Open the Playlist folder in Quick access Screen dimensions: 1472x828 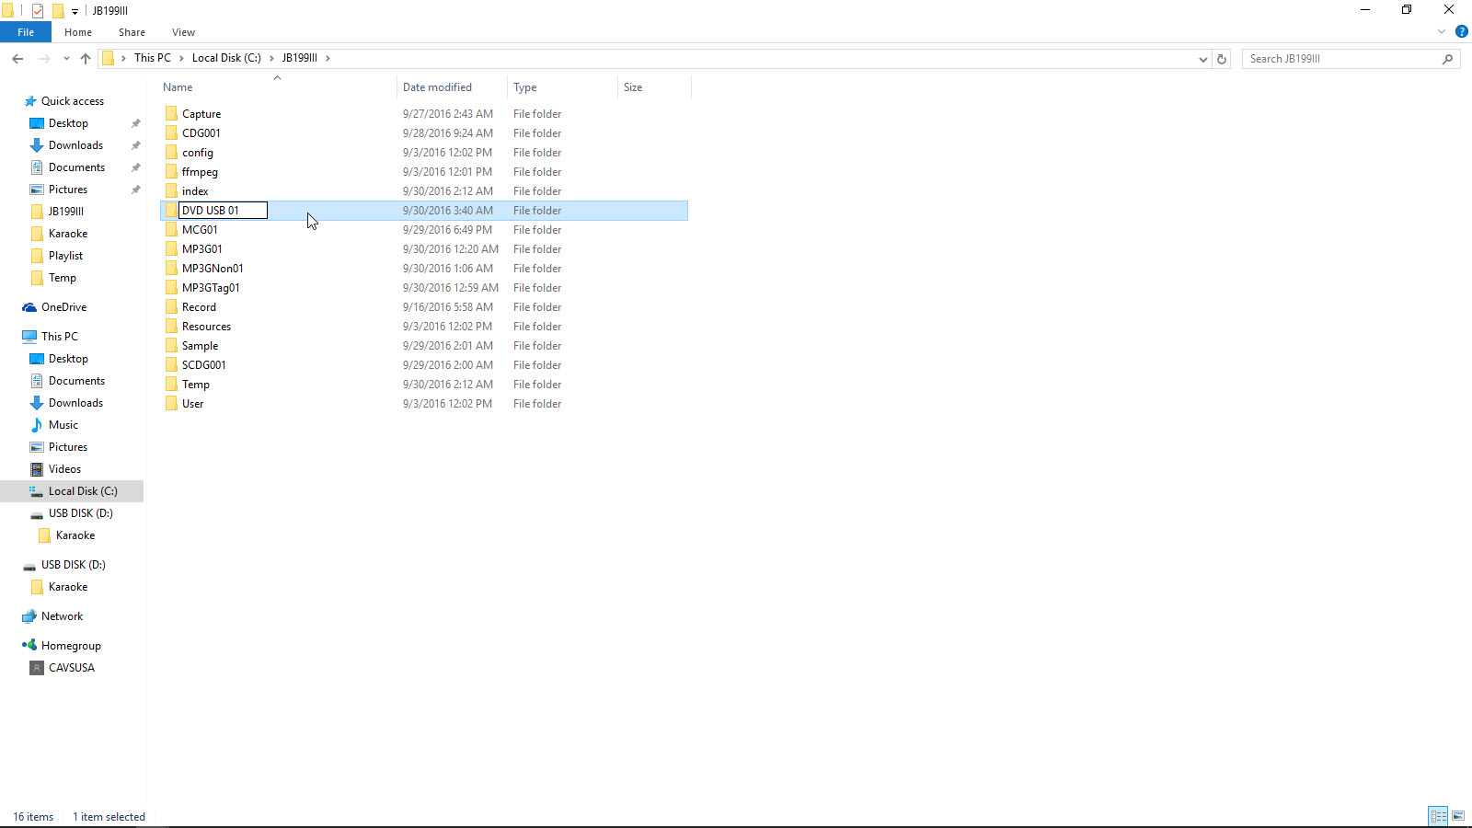65,256
